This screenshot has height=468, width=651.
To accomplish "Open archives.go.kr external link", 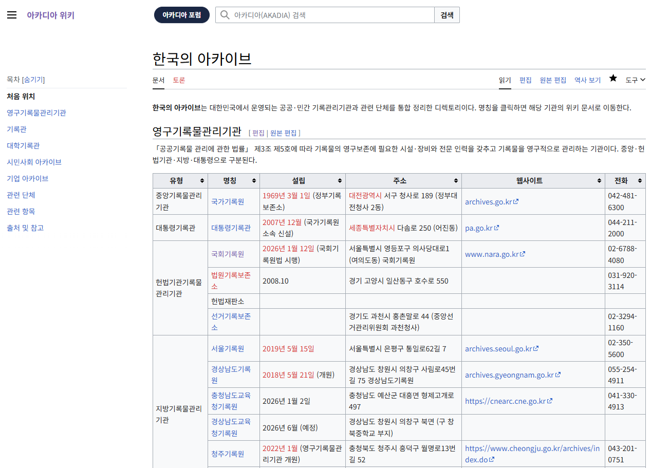I will pos(492,201).
